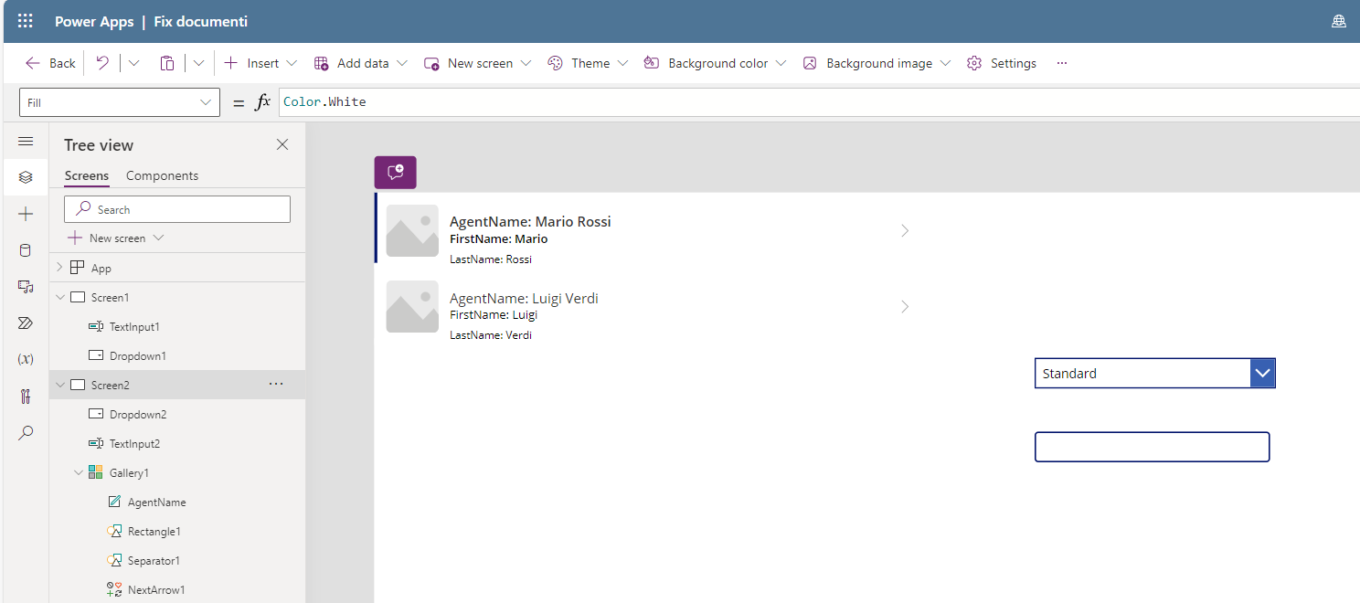Open the New screen menu in toolbar
This screenshot has height=603, width=1360.
476,63
